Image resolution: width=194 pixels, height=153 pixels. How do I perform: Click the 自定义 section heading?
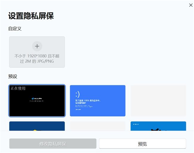pos(15,29)
